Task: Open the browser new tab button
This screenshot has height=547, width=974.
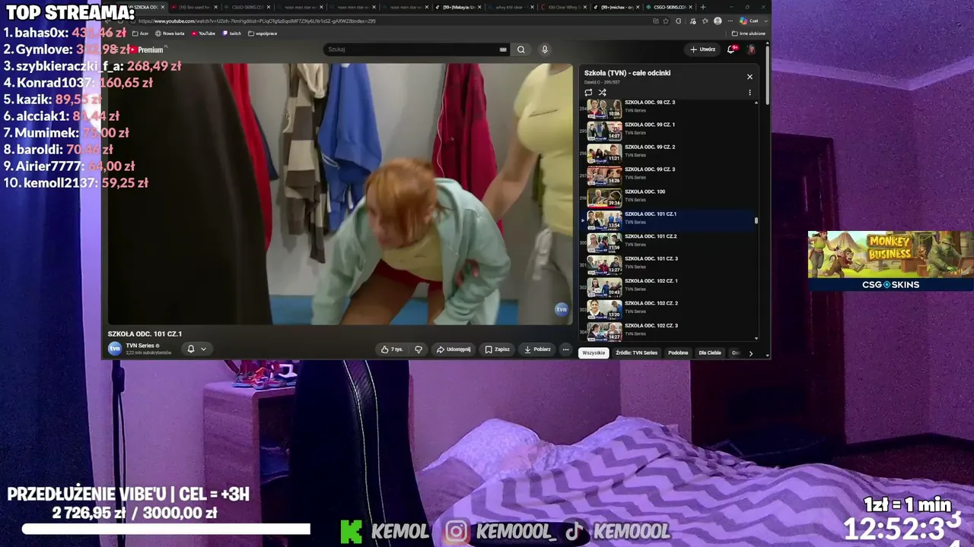Action: [702, 7]
